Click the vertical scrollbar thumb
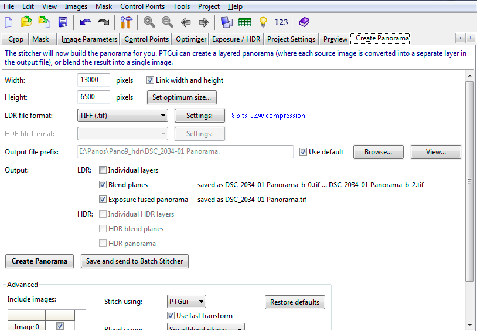 (x=469, y=181)
